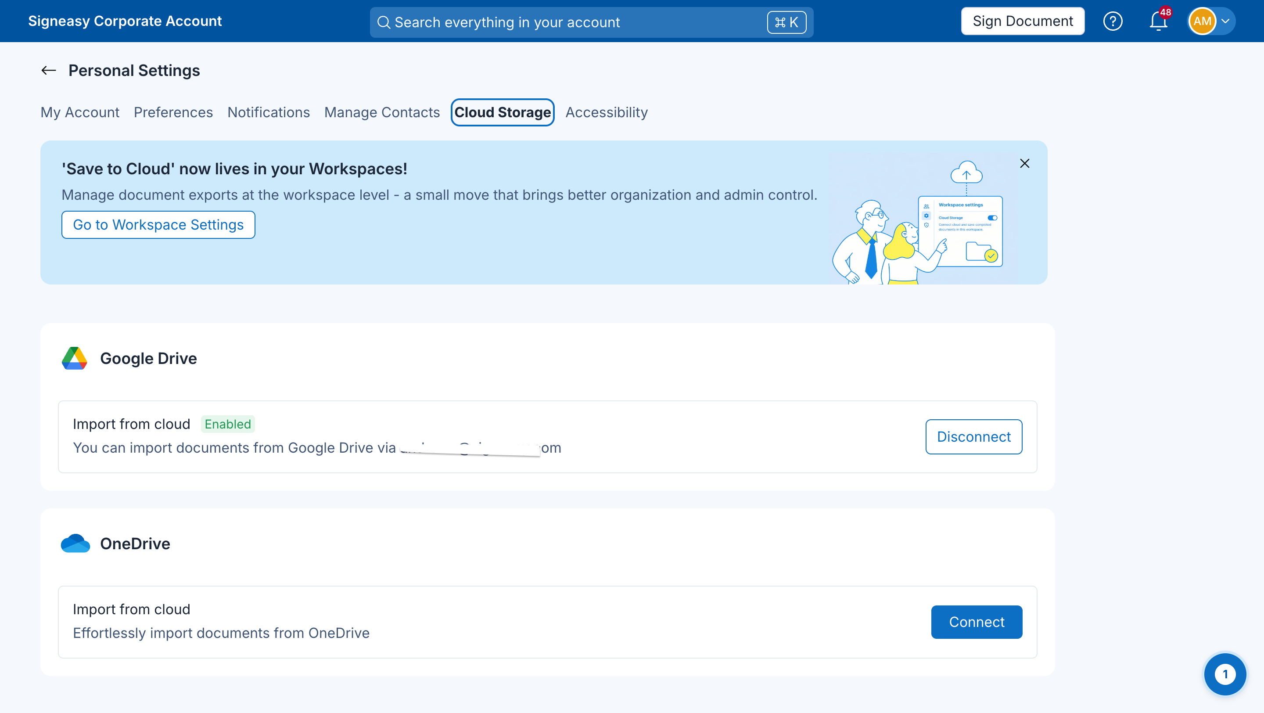Switch to the My Account tab

click(80, 112)
